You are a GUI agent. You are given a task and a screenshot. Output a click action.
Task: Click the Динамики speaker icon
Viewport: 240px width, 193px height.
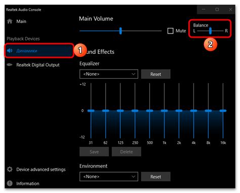[x=10, y=51]
